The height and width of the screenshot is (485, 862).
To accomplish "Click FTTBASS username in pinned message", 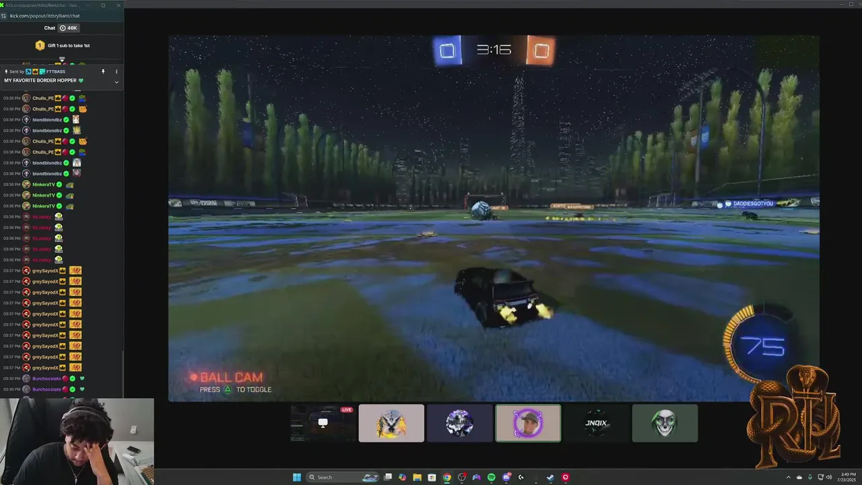I will [56, 71].
